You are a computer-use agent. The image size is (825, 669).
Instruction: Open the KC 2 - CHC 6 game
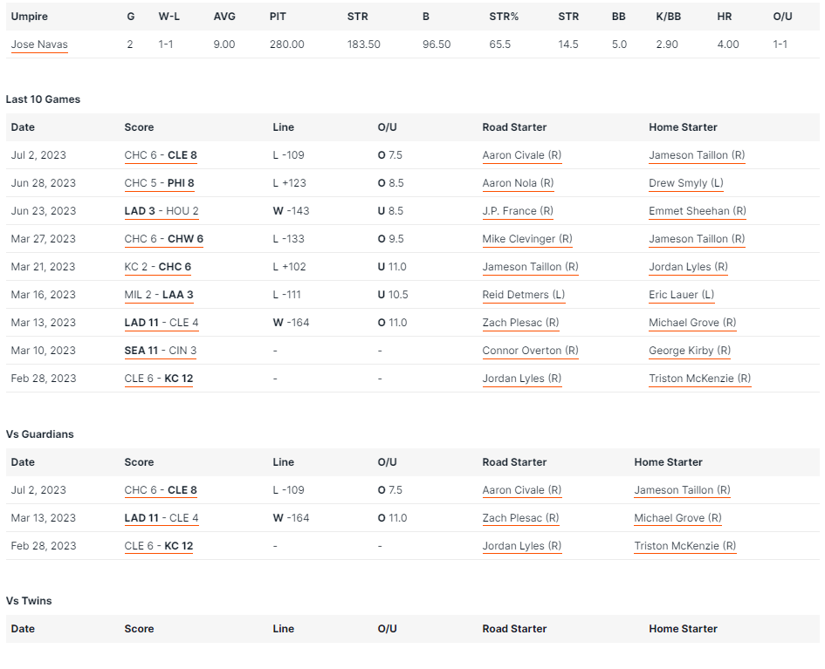click(x=158, y=267)
